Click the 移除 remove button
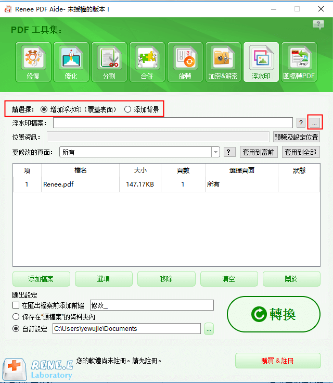Screen dimensions: 333x383 [166, 279]
